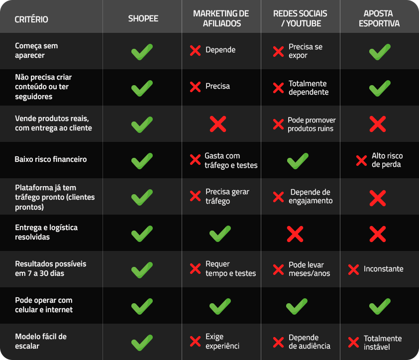
Task: Click the CRITÉRIO header label
Action: tap(31, 19)
